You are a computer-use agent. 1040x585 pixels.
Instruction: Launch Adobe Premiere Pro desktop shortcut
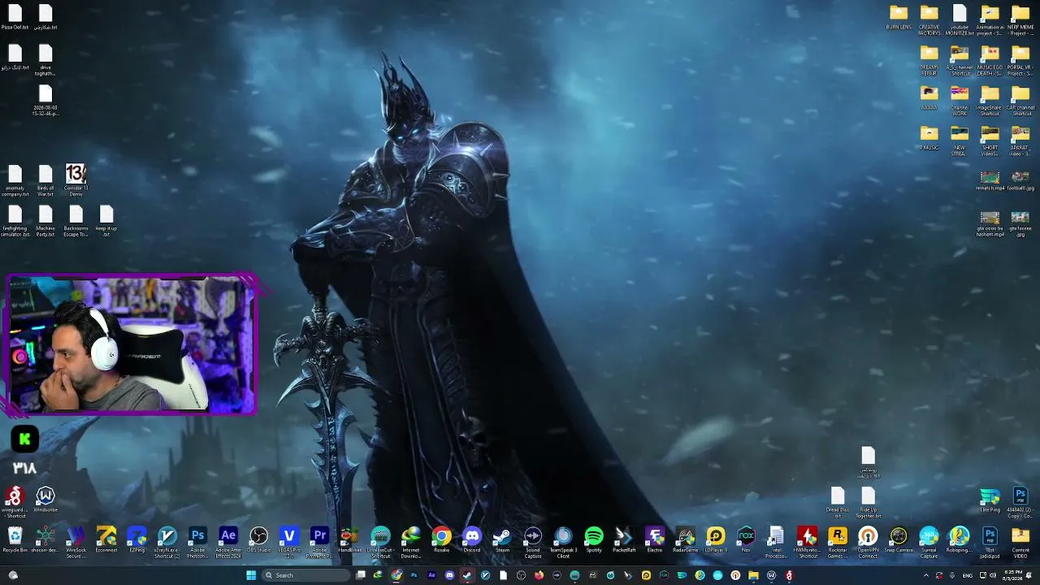(319, 542)
